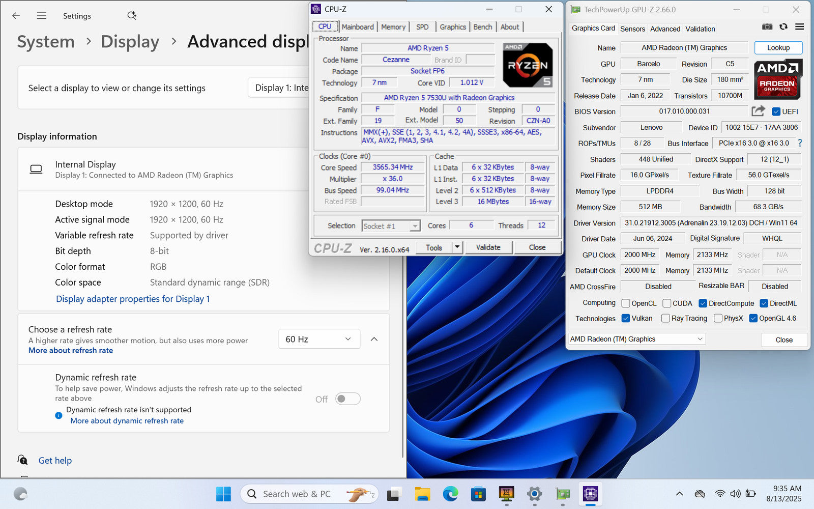The image size is (814, 509).
Task: Click the GPU-Z screenshot camera icon
Action: coord(767,27)
